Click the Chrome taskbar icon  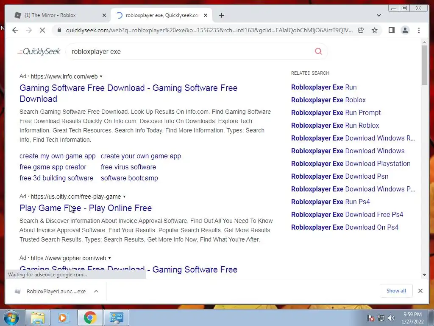pyautogui.click(x=90, y=318)
